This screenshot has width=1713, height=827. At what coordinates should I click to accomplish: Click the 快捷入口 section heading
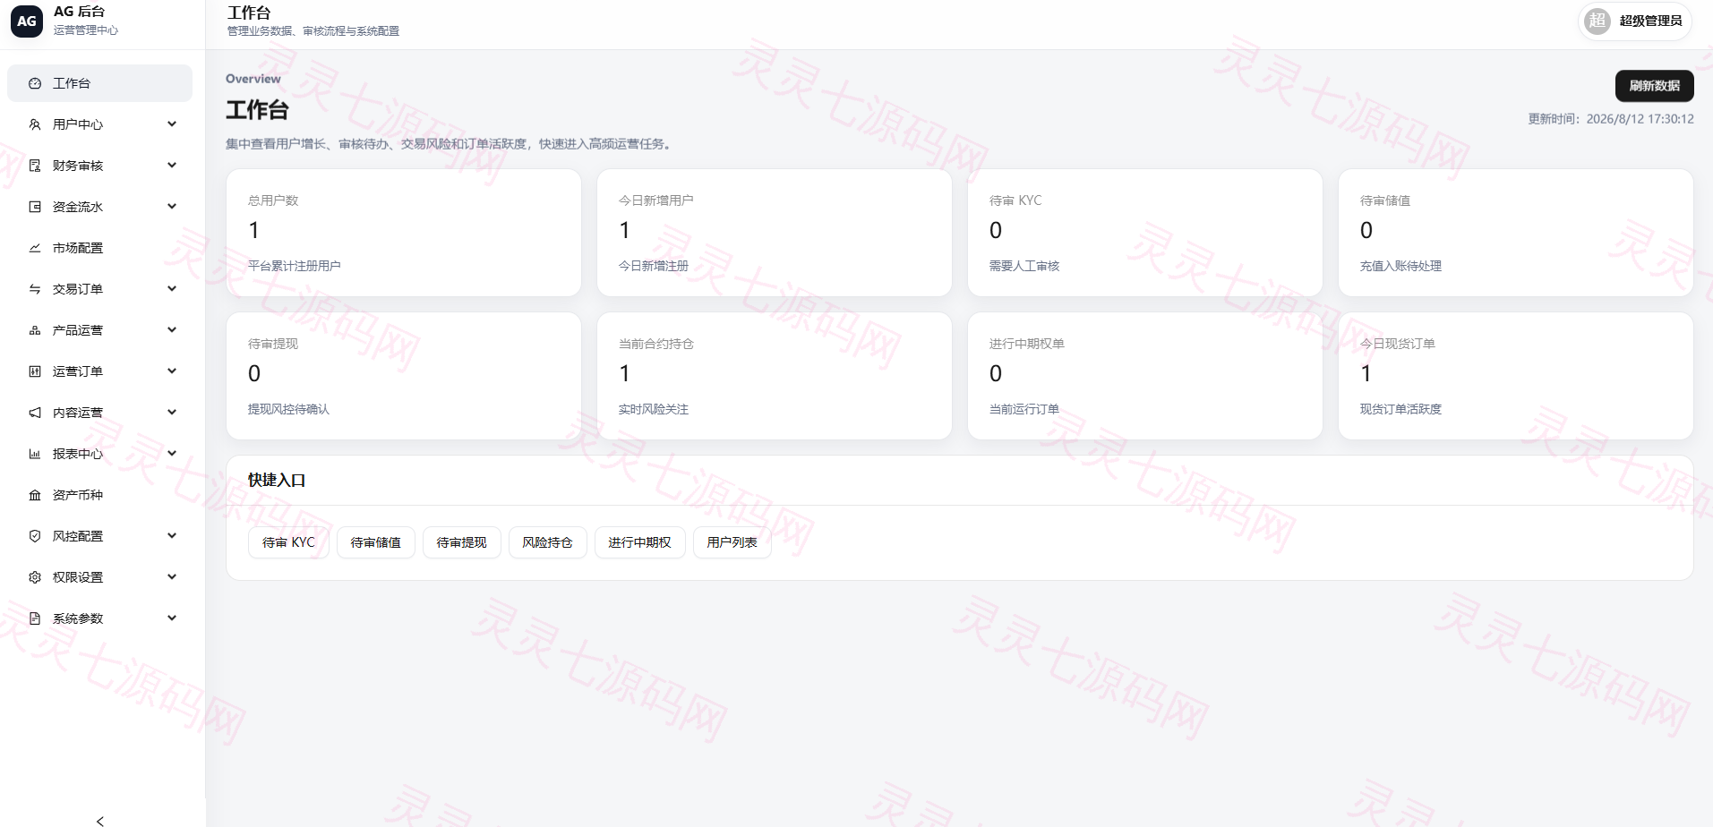click(x=277, y=481)
